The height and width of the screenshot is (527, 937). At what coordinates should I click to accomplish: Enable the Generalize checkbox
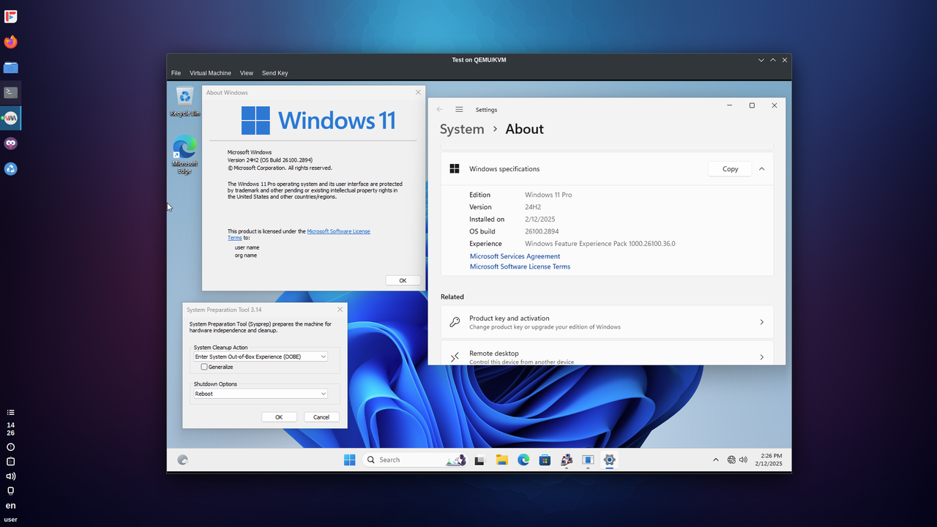point(204,367)
